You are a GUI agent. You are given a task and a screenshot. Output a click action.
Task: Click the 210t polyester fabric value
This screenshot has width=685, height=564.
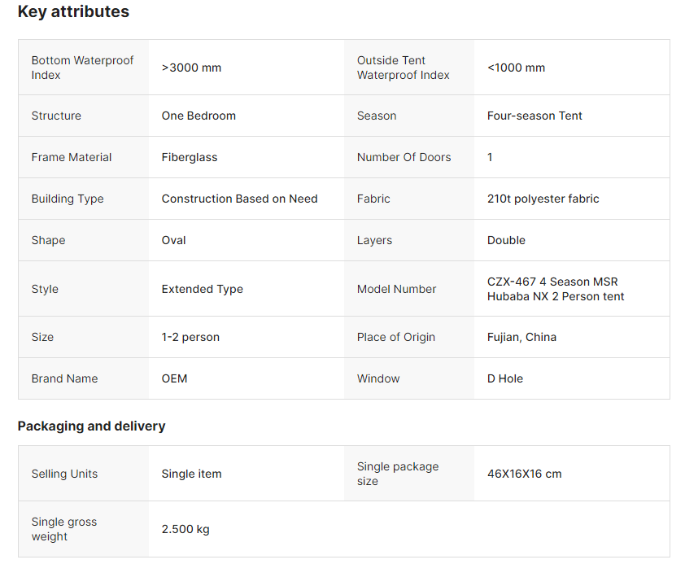543,199
